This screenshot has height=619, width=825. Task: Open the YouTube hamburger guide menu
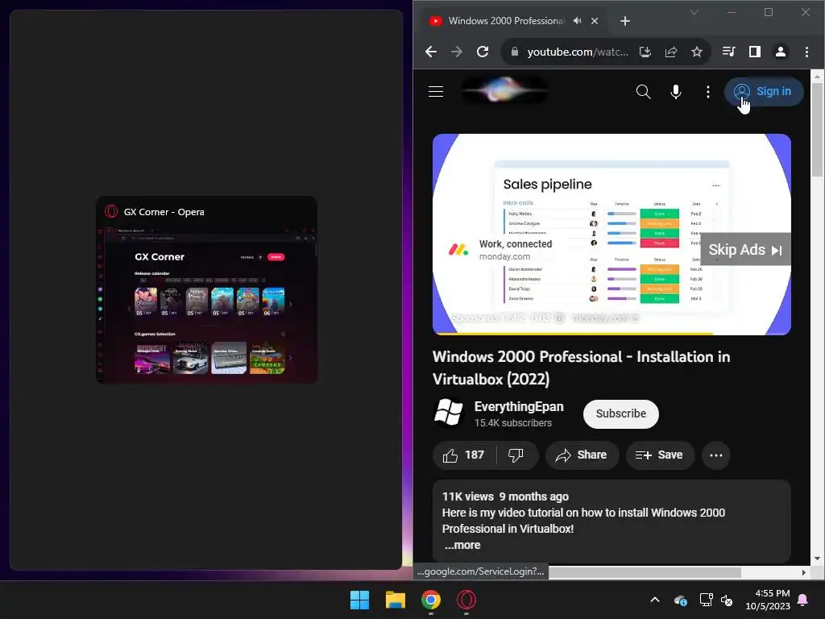(436, 92)
